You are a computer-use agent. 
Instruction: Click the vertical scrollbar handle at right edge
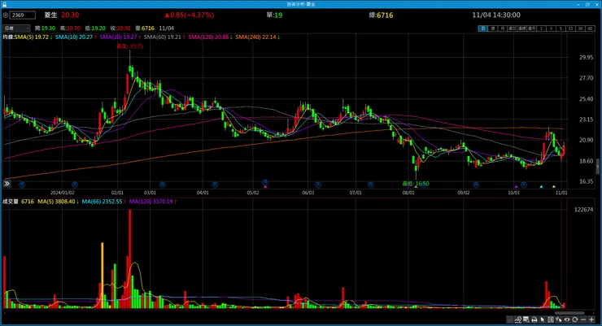[597, 167]
